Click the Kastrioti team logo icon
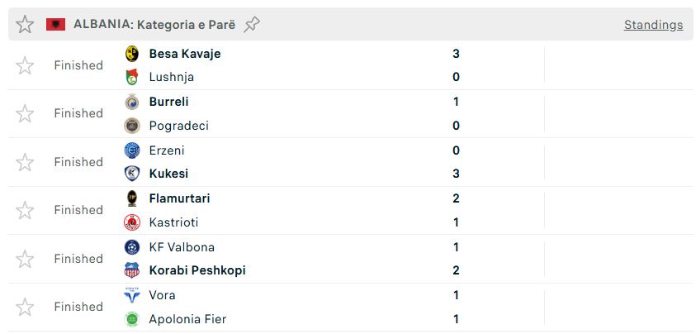Viewport: 696px width, 334px height. click(132, 222)
